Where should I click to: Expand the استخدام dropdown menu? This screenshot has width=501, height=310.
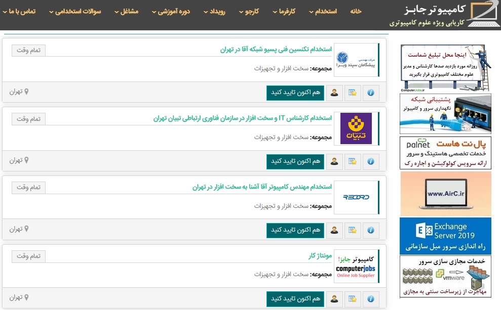point(323,12)
